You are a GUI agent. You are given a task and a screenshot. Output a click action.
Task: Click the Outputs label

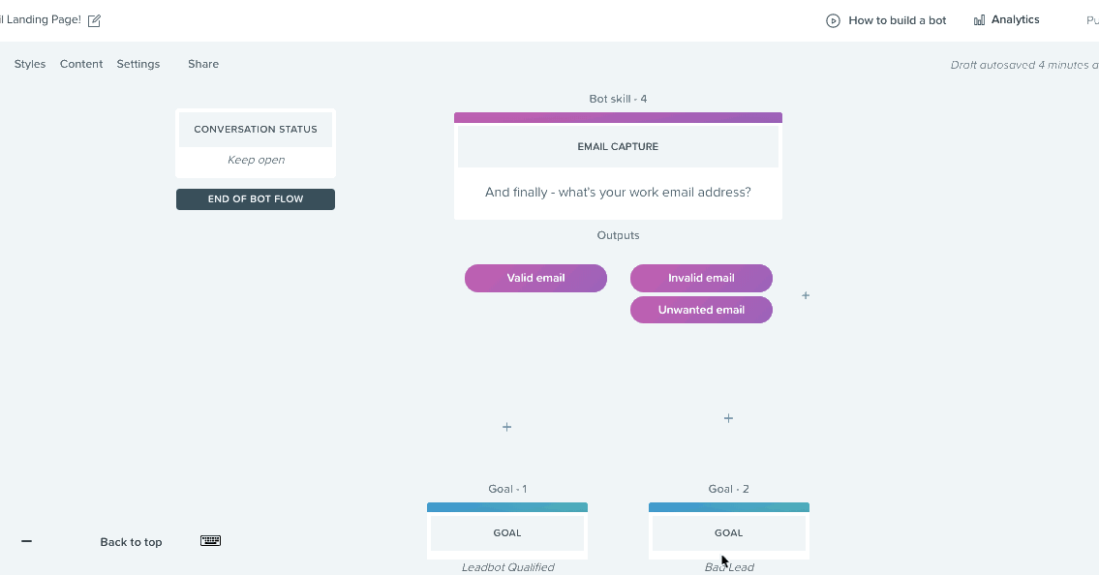click(618, 235)
